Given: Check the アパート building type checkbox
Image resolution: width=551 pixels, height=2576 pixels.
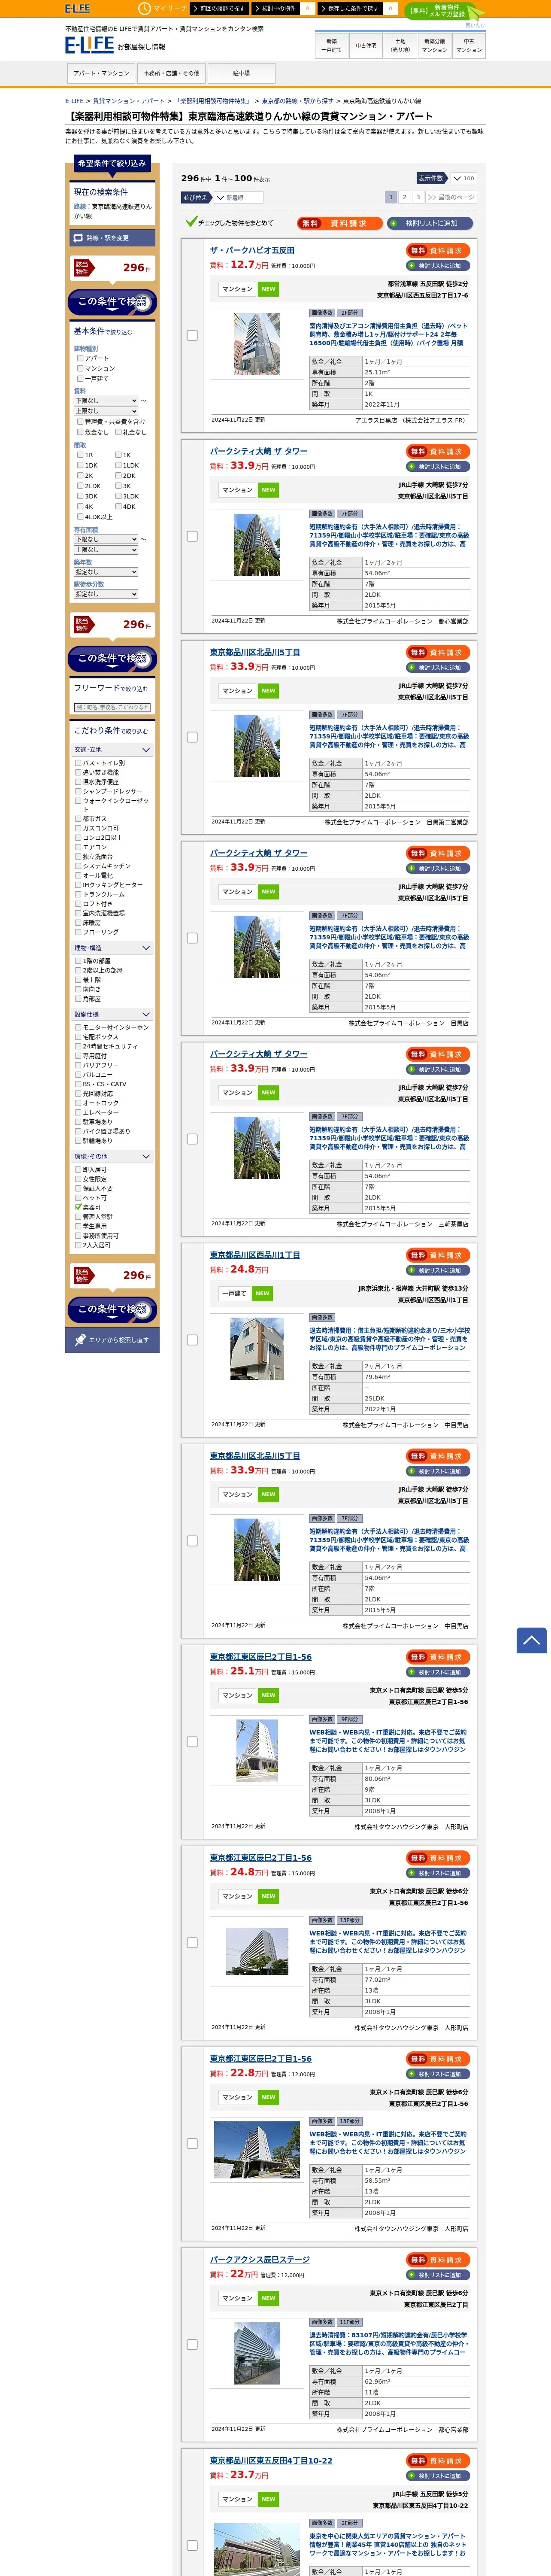Looking at the screenshot, I should click(x=80, y=358).
